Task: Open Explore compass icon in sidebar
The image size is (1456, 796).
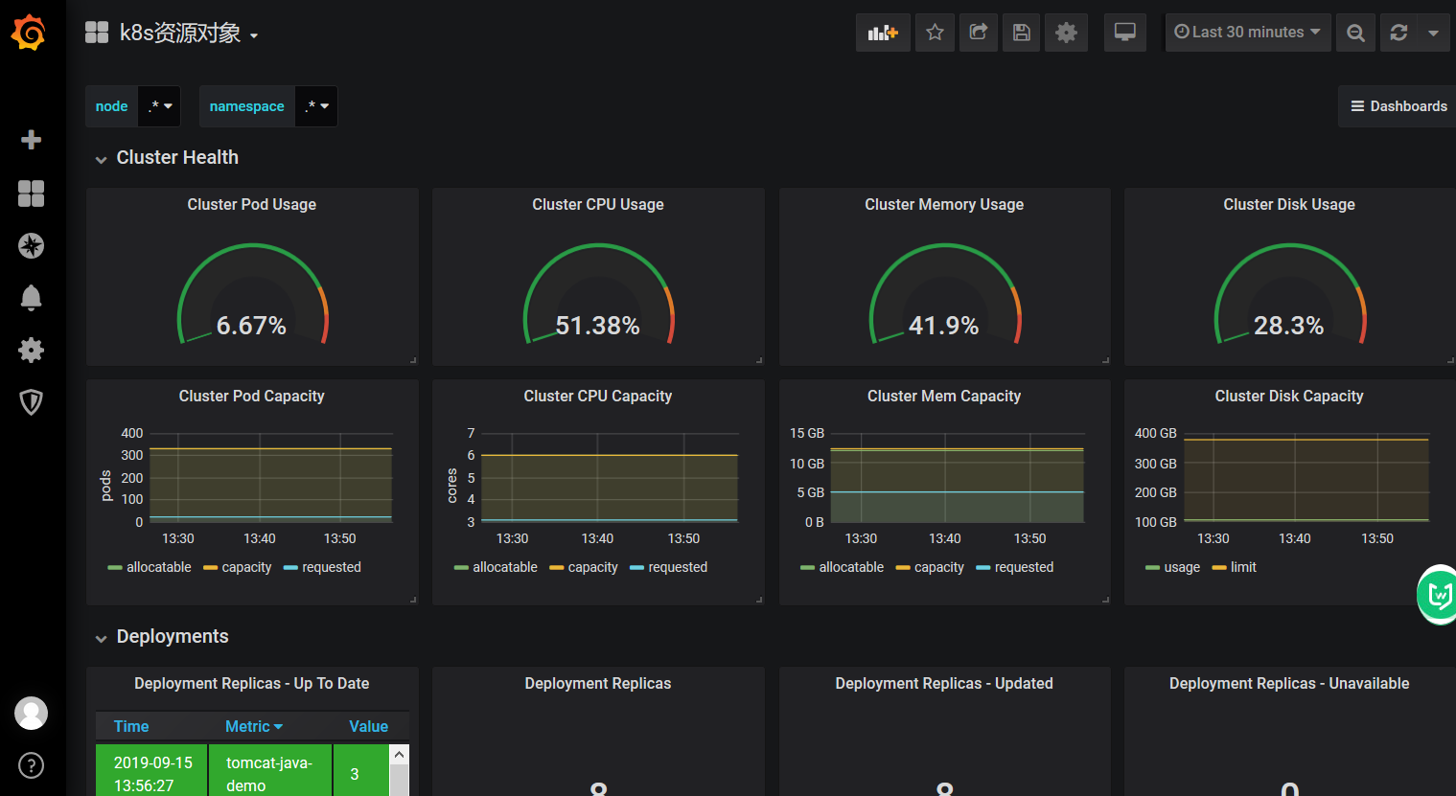Action: click(x=31, y=246)
